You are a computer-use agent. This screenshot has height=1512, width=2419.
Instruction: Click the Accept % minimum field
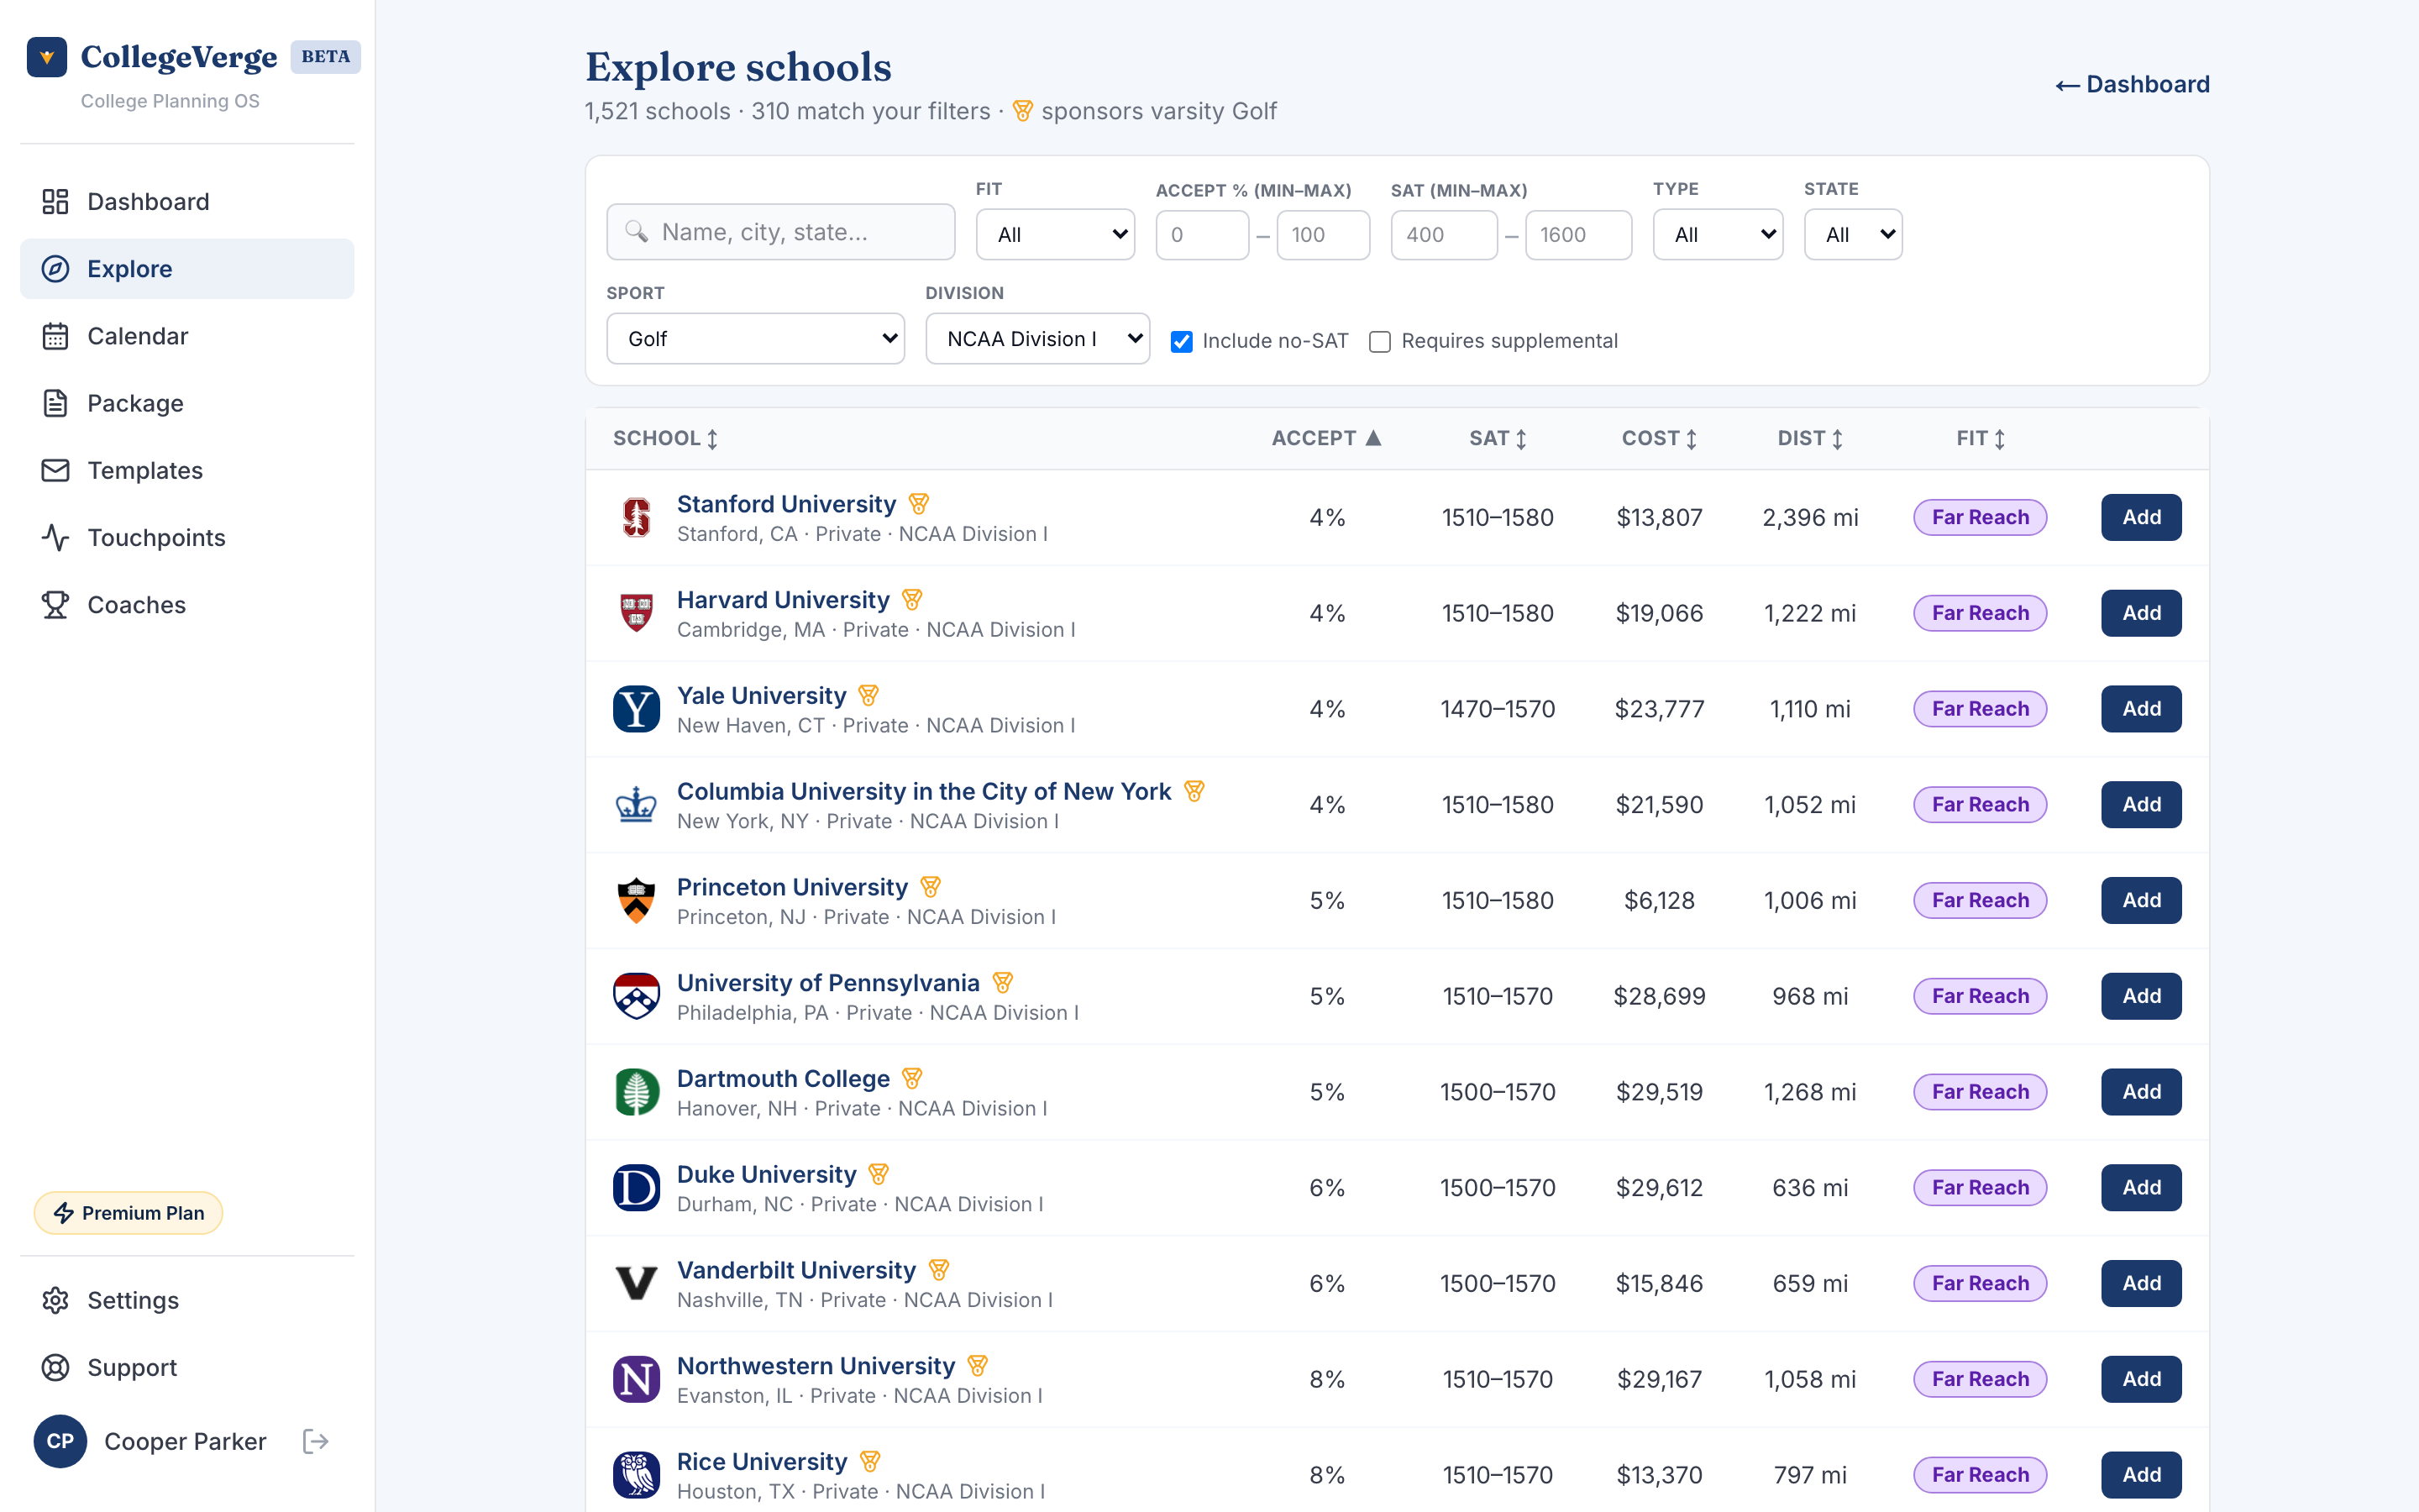pos(1201,235)
